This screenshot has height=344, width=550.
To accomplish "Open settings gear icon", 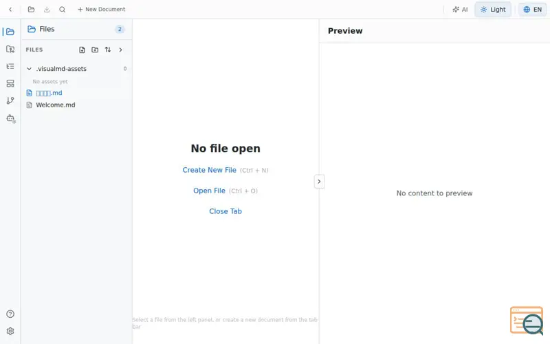I will tap(10, 331).
